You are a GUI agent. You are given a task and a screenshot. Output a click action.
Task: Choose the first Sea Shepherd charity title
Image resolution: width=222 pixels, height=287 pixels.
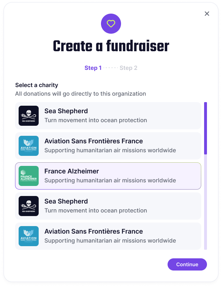[x=66, y=111]
